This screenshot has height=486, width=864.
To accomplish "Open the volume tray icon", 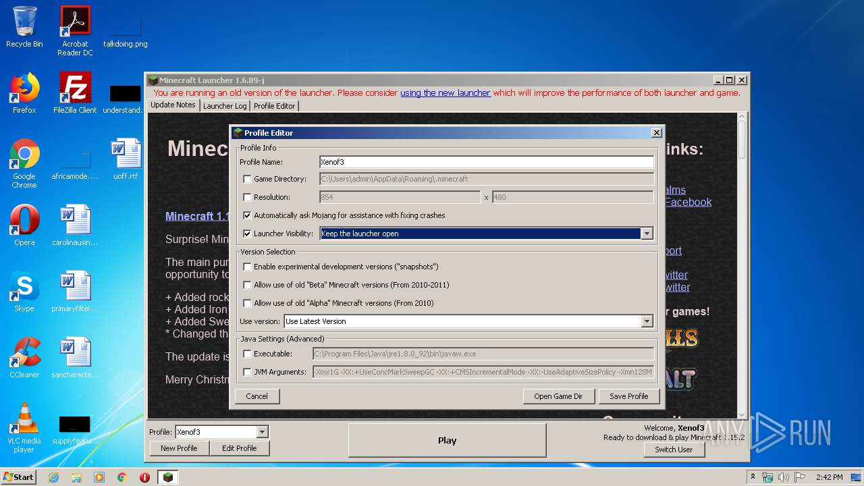I will (x=783, y=477).
